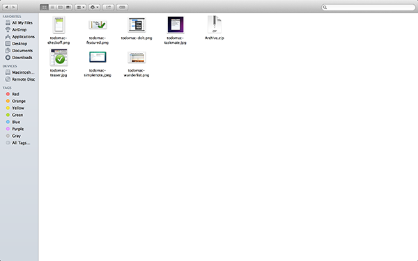Click the Archive.zip file name
Viewport: 418px width, 261px height.
pyautogui.click(x=215, y=38)
